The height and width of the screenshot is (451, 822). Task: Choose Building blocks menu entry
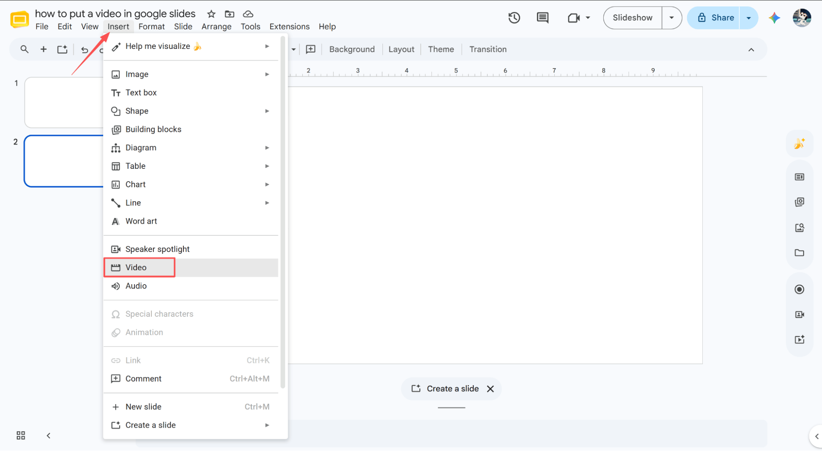[191, 129]
